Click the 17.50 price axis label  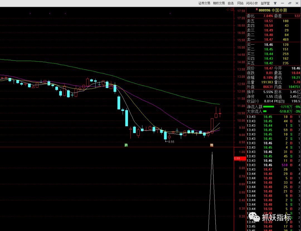point(241,11)
